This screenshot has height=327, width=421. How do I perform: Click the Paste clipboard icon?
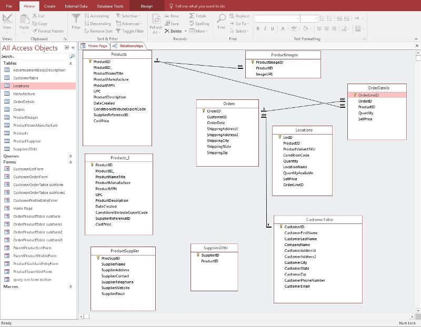click(x=24, y=19)
